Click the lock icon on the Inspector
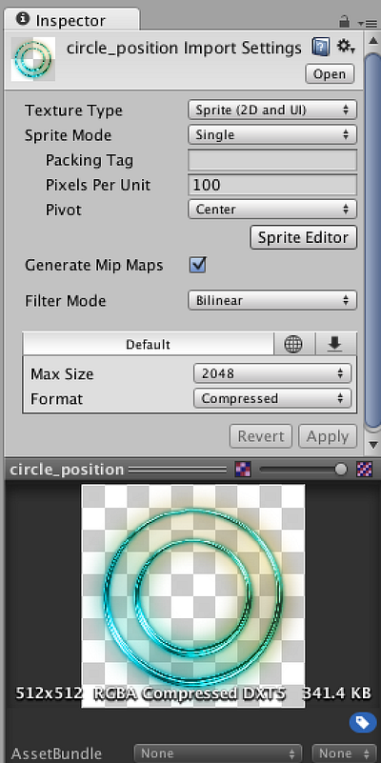 [x=344, y=21]
